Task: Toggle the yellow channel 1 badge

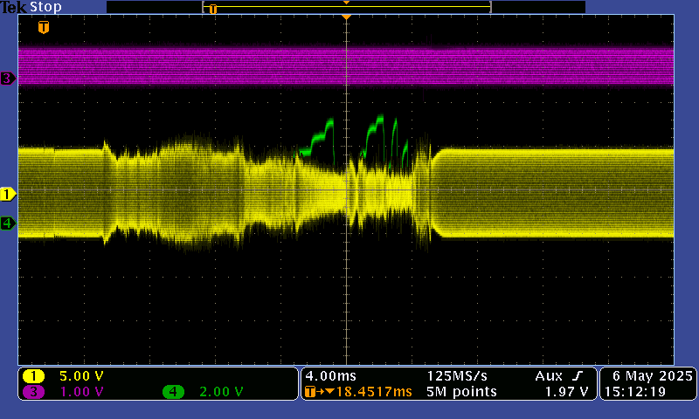Action: point(33,376)
